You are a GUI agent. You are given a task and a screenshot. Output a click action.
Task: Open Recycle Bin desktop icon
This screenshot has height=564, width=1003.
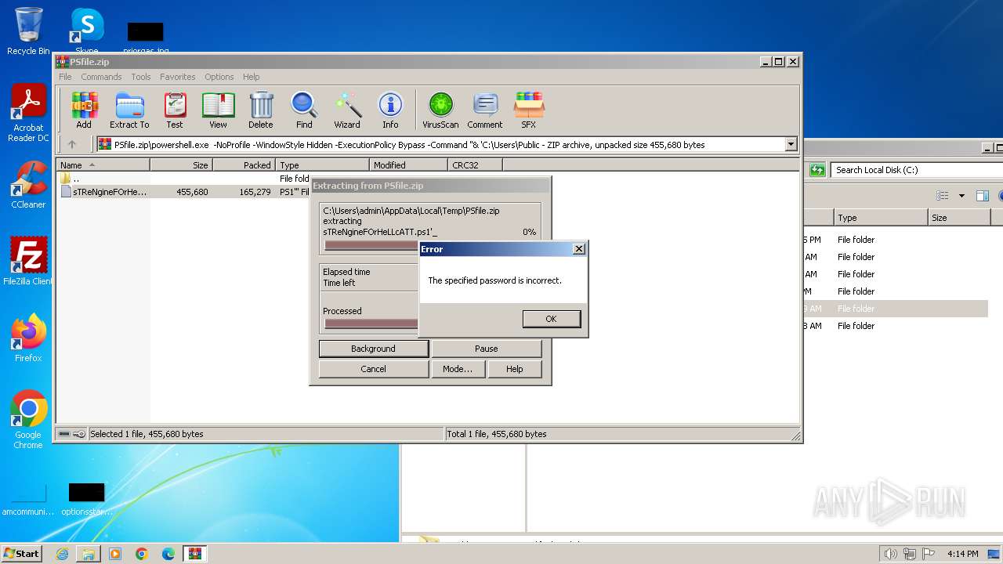[x=28, y=31]
